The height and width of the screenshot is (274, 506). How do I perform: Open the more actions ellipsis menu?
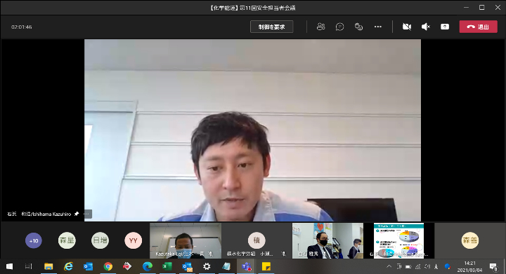point(378,27)
